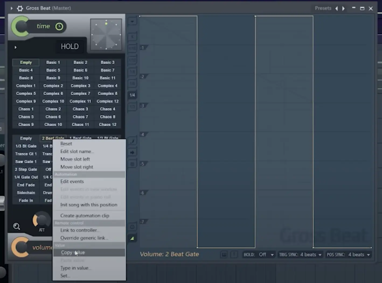Image resolution: width=382 pixels, height=283 pixels.
Task: Select the Sidechain volume preset
Action: tap(26, 193)
